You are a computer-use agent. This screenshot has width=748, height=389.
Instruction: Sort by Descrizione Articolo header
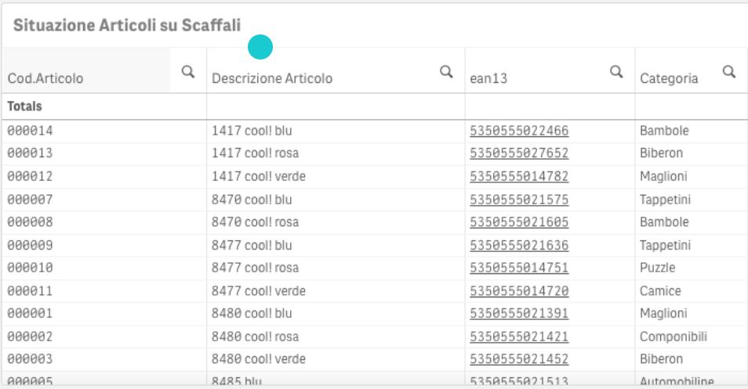coord(272,78)
